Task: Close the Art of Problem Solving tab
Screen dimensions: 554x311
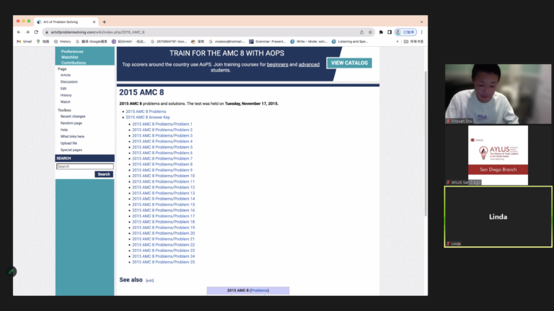Action: coord(94,22)
